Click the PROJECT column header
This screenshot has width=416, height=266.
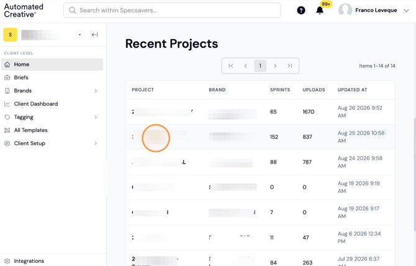pyautogui.click(x=143, y=90)
